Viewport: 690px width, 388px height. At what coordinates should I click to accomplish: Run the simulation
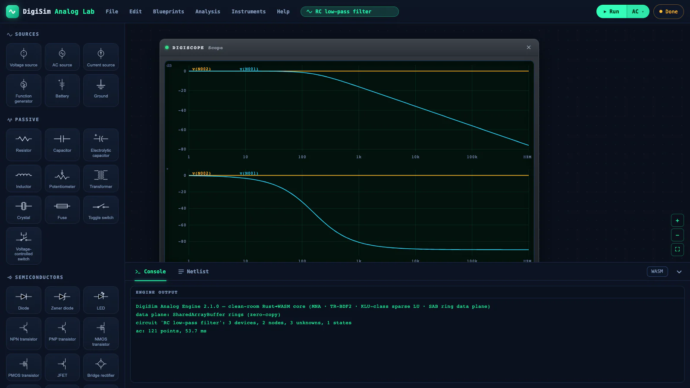[612, 12]
